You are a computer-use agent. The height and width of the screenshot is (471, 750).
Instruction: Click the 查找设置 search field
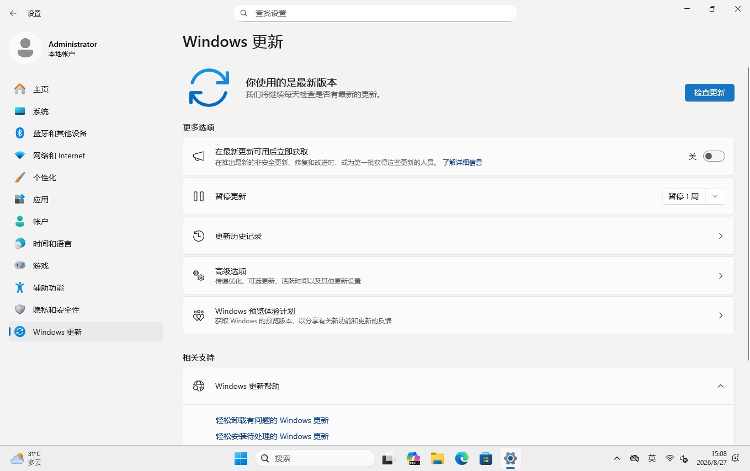(x=375, y=13)
